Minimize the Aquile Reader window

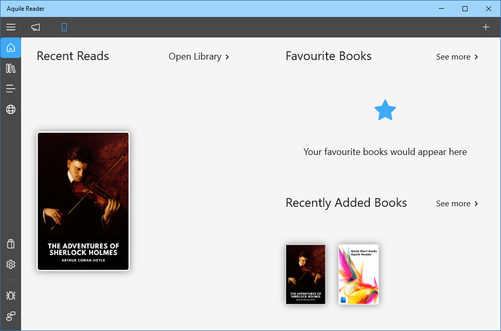click(441, 9)
